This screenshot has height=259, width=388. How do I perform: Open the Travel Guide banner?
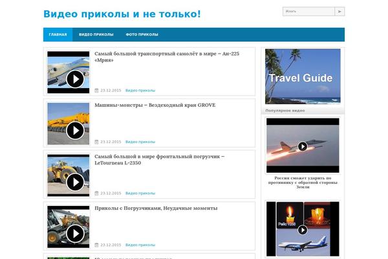303,76
